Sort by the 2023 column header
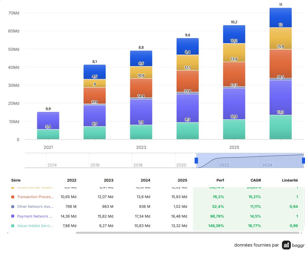This screenshot has width=305, height=253. click(x=109, y=180)
